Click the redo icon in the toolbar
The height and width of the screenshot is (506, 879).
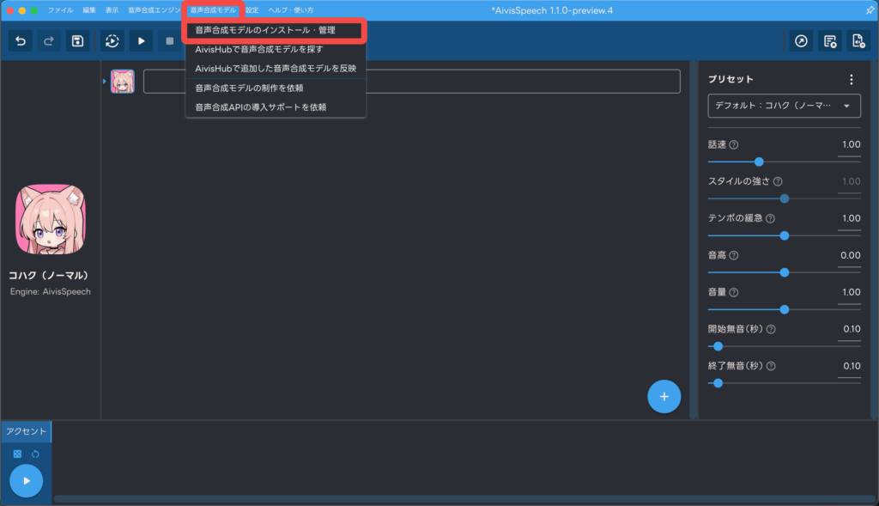click(48, 40)
